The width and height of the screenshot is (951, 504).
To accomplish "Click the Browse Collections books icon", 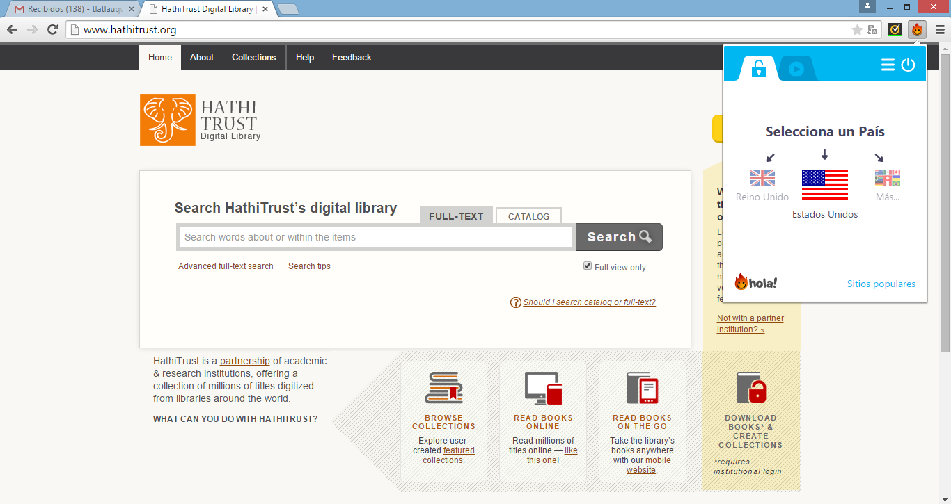I will point(443,388).
